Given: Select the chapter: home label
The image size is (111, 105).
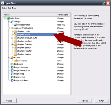Looking at the screenshot, I should (23, 31).
